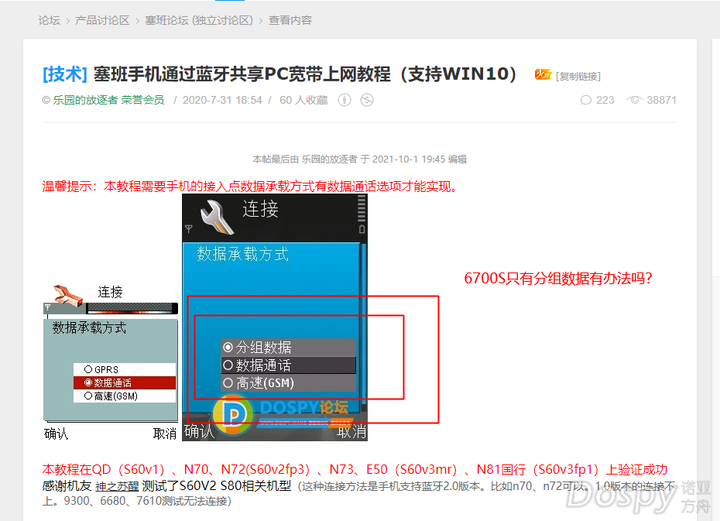Click the red 6700S只有分组数据有办法吗 text

click(558, 278)
